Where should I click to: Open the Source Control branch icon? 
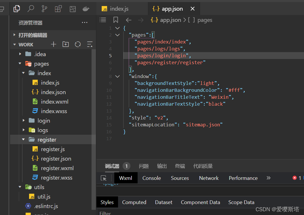(44, 9)
